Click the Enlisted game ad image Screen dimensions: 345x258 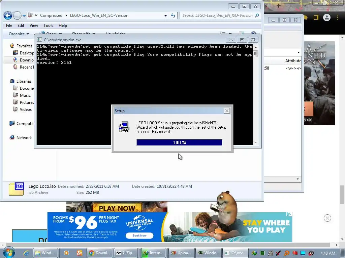click(319, 83)
